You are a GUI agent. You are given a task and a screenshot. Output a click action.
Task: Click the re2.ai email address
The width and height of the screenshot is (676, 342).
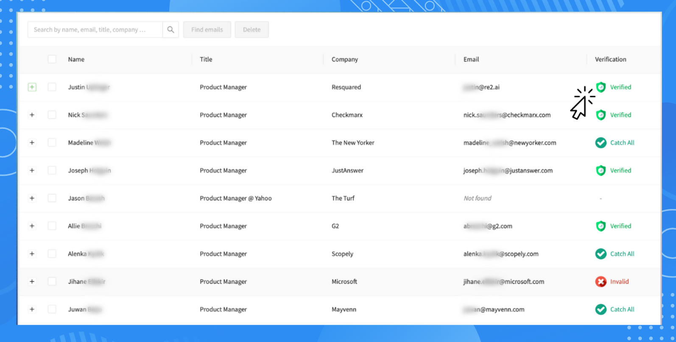pos(481,87)
